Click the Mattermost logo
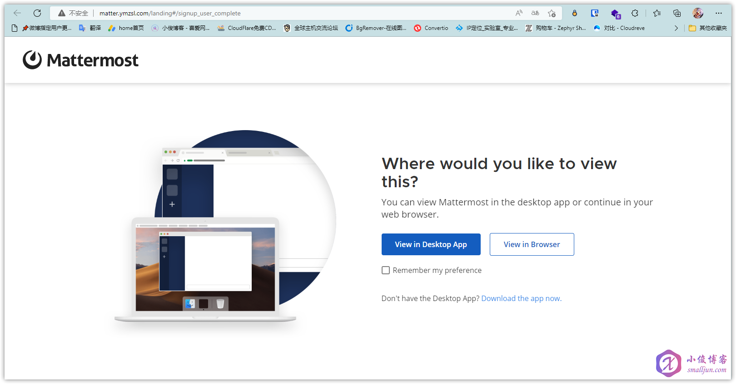The width and height of the screenshot is (736, 384). click(x=80, y=60)
